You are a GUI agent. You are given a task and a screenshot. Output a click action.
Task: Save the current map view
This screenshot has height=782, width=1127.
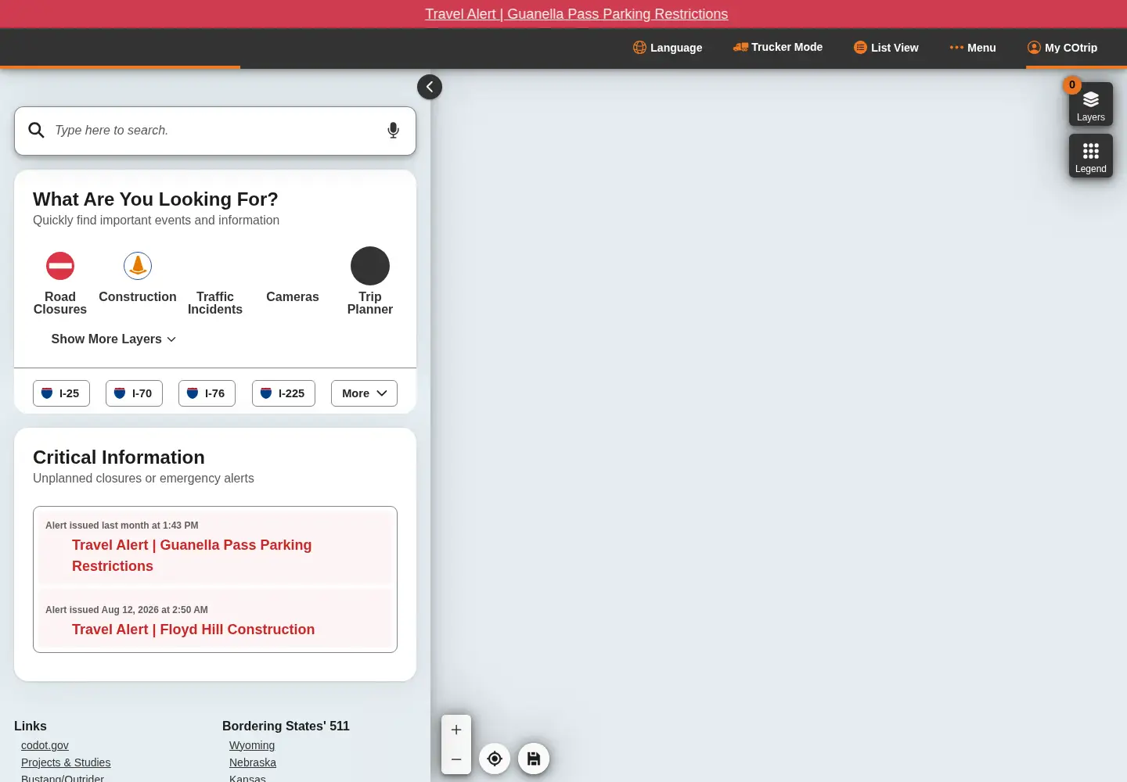534,759
